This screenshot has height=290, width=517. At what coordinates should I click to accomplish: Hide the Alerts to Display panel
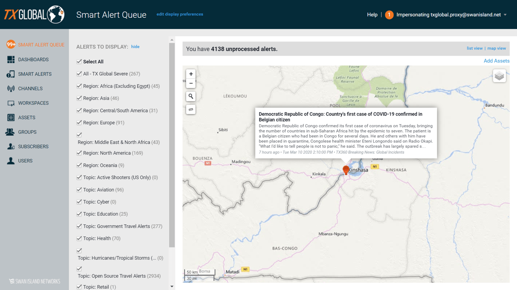[135, 47]
